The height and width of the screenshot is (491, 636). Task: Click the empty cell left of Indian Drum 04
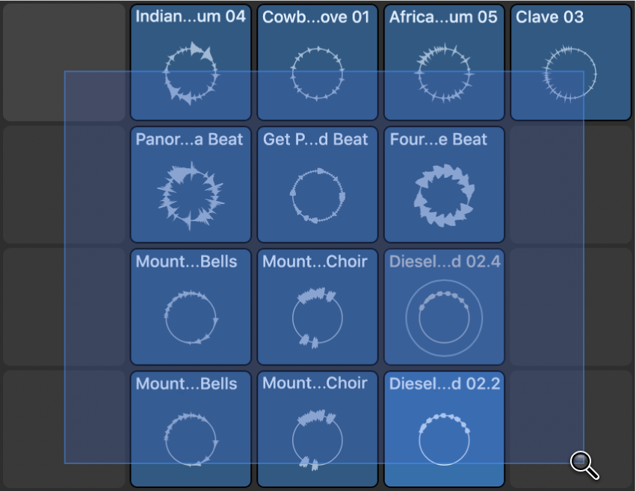point(64,62)
